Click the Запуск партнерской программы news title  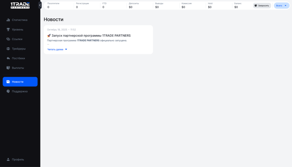coord(91,35)
